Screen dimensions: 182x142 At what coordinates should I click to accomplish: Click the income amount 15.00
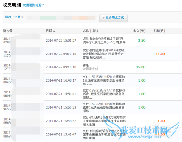click(x=141, y=67)
